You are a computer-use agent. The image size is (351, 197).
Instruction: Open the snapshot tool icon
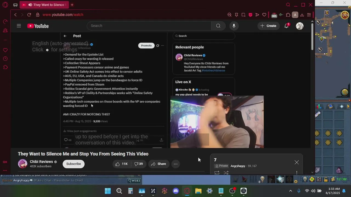[x=243, y=15]
